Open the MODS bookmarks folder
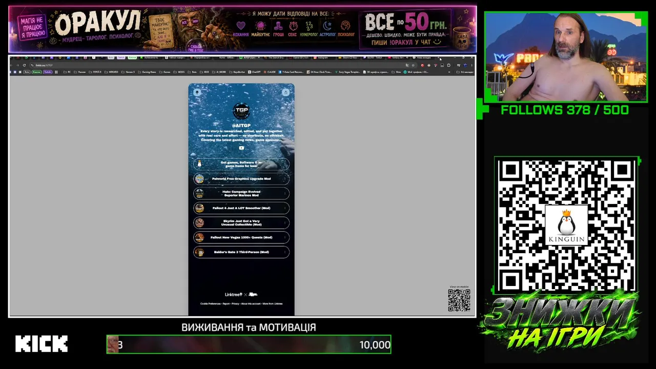 click(179, 72)
